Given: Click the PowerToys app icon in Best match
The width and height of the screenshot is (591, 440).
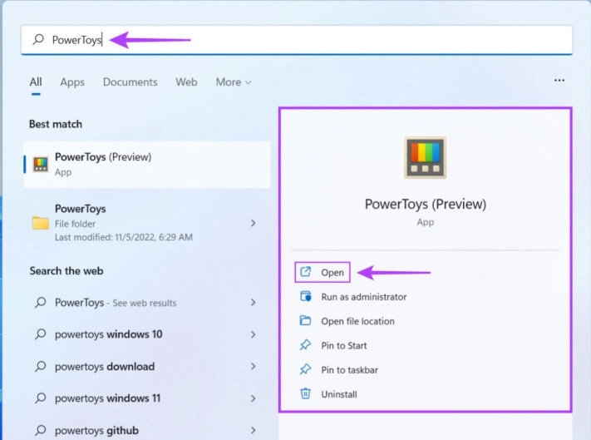Looking at the screenshot, I should [x=41, y=165].
